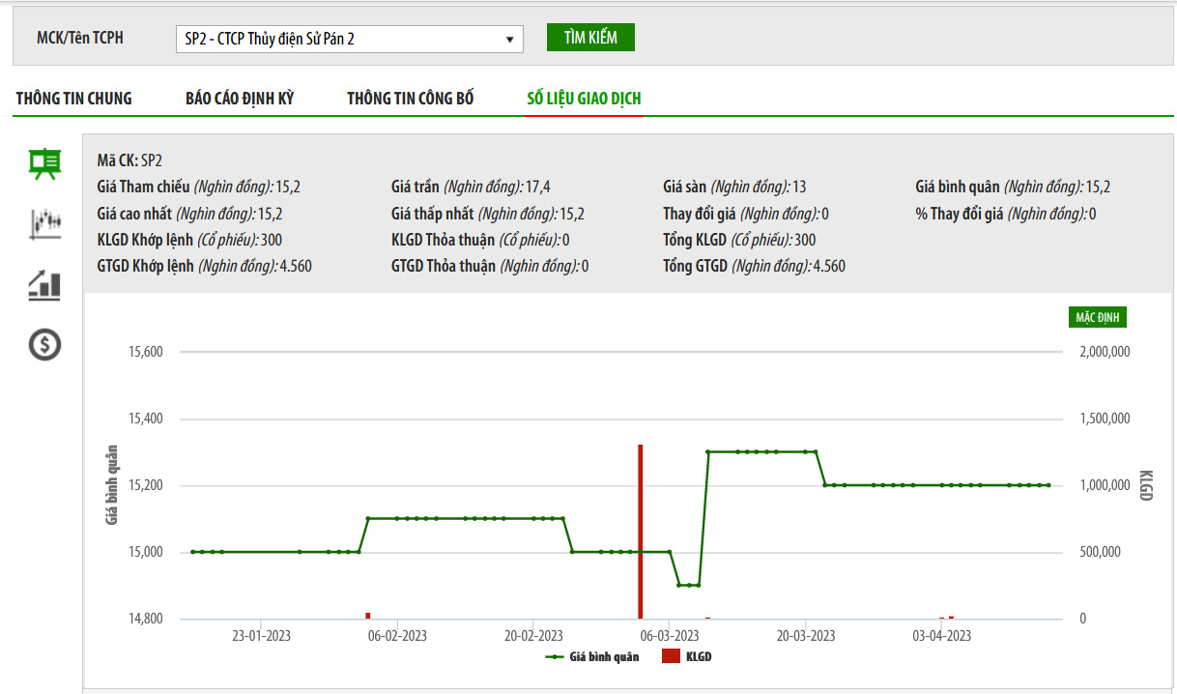Go to THÔNG TIN CÔNG BỐ tab

pos(410,99)
